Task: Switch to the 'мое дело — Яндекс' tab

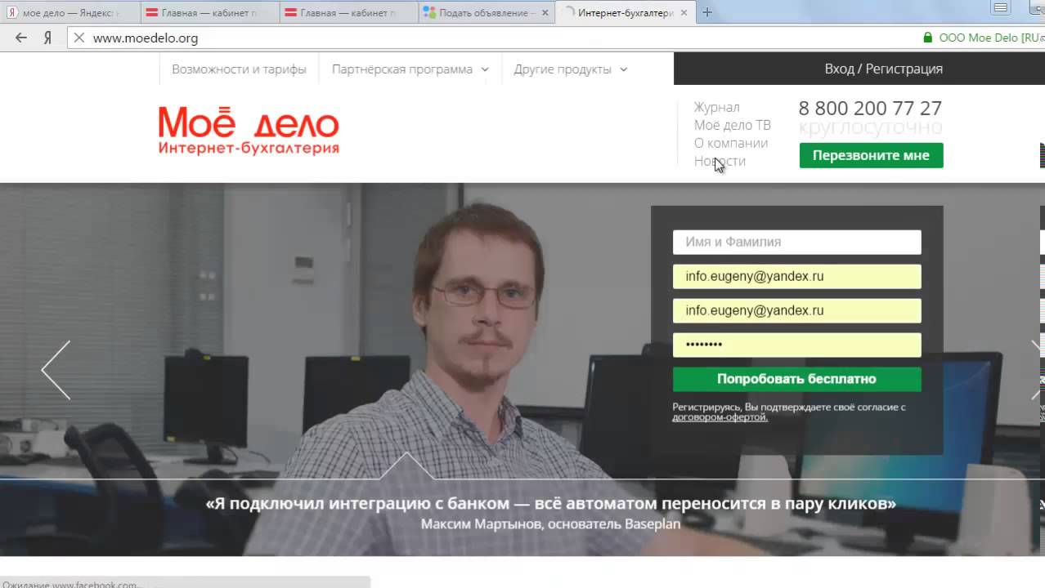Action: (70, 13)
